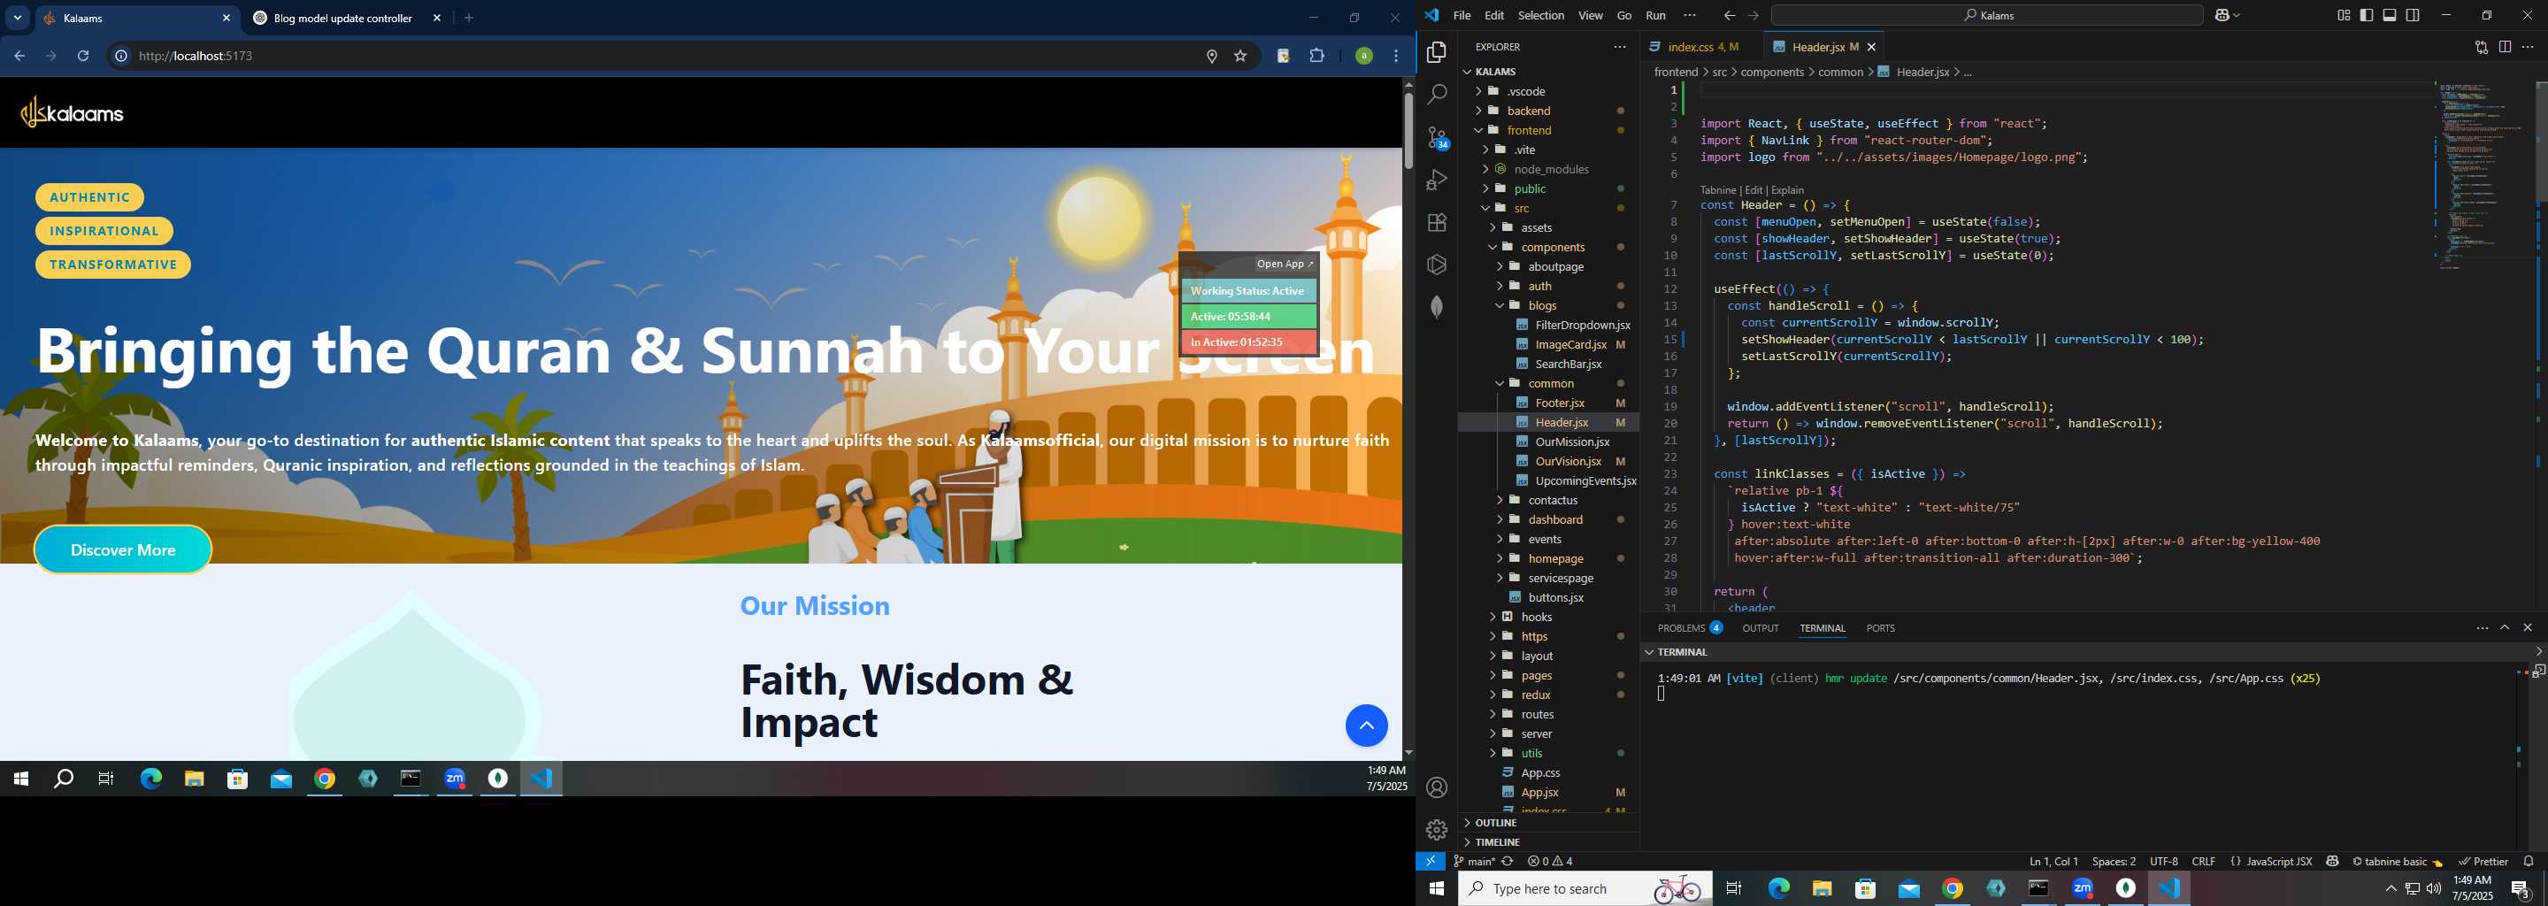Click Prettier in the status bar
2548x906 pixels.
pos(2483,862)
